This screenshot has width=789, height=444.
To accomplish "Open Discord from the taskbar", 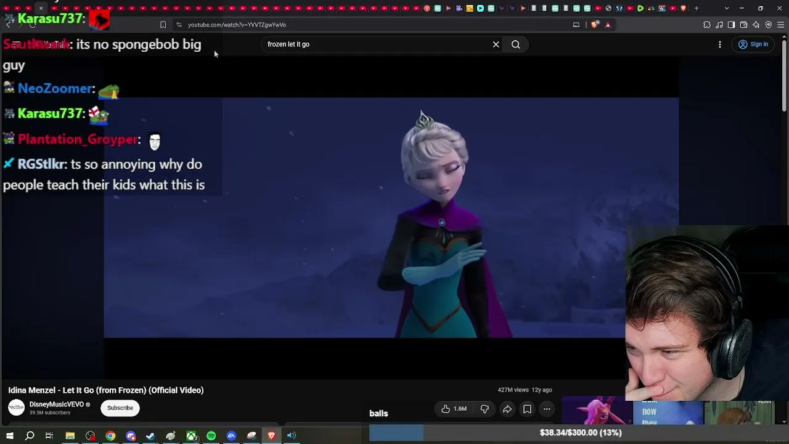I will [131, 436].
